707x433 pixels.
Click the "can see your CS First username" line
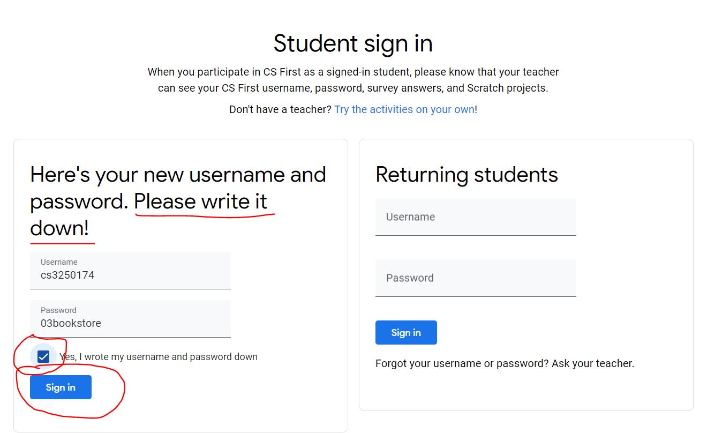point(353,88)
